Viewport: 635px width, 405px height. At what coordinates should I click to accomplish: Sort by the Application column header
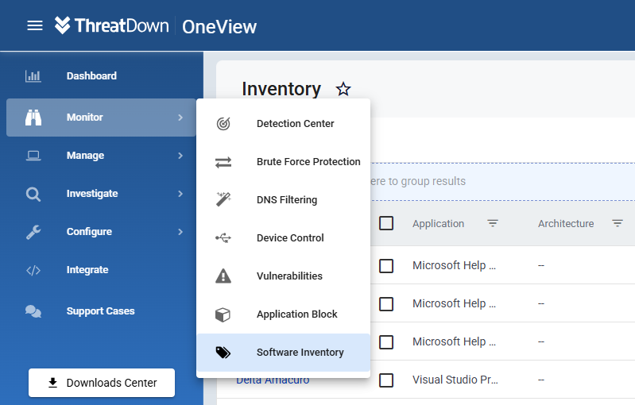[x=438, y=224]
